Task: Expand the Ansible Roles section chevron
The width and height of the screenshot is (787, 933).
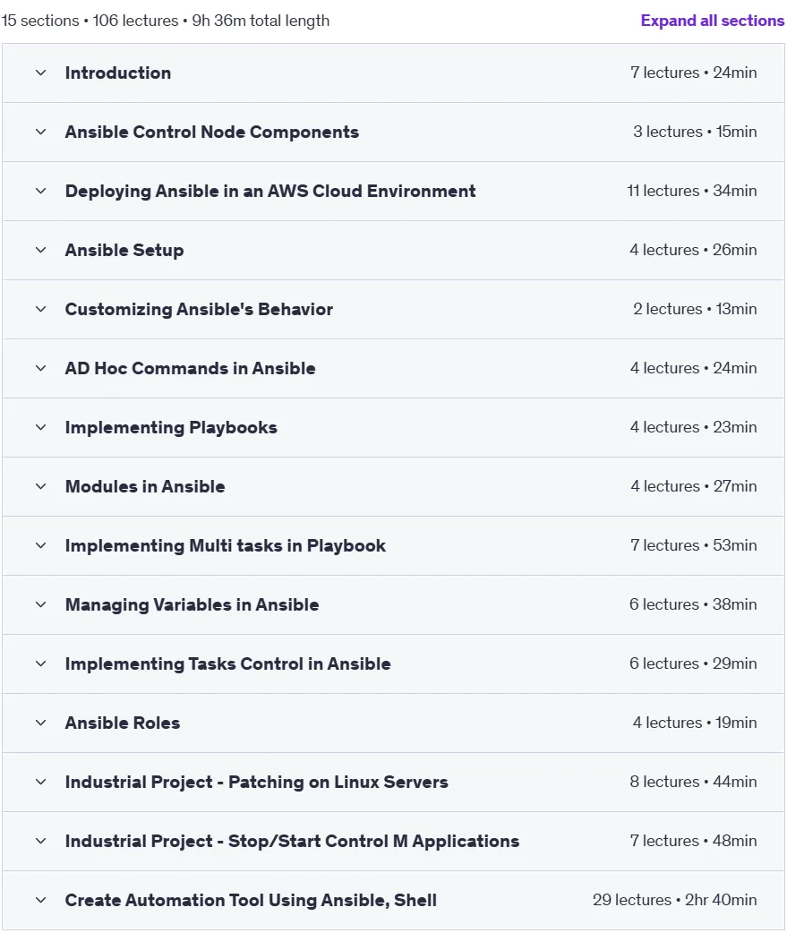Action: [x=41, y=723]
